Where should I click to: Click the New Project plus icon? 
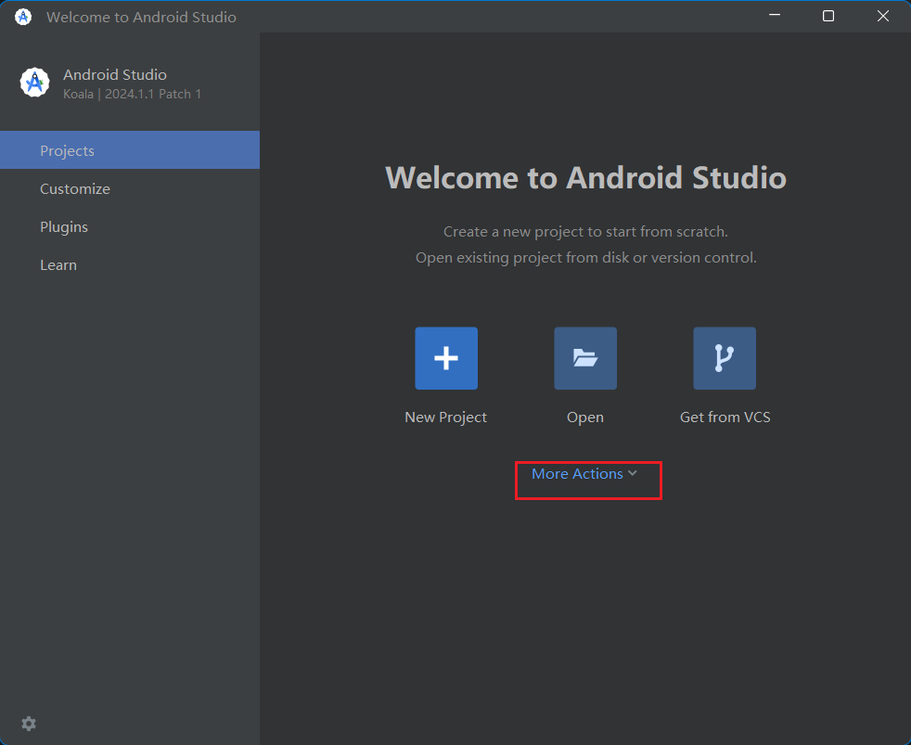click(x=446, y=358)
